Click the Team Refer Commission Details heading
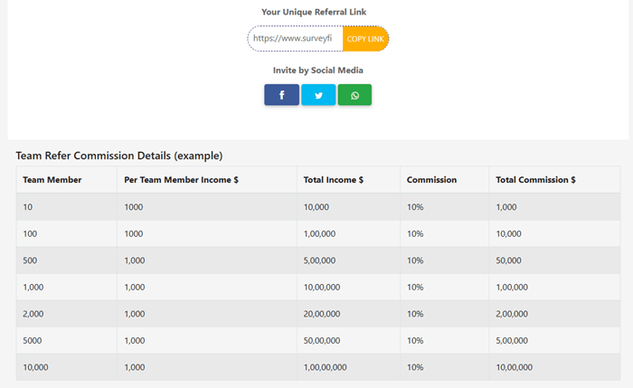633x388 pixels. [x=118, y=156]
